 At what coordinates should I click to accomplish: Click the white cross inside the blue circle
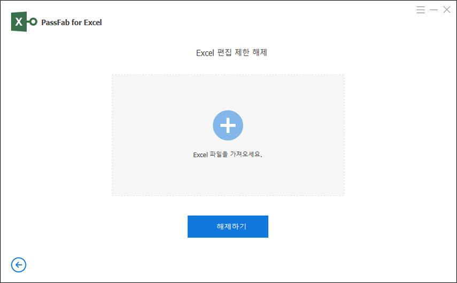[228, 125]
